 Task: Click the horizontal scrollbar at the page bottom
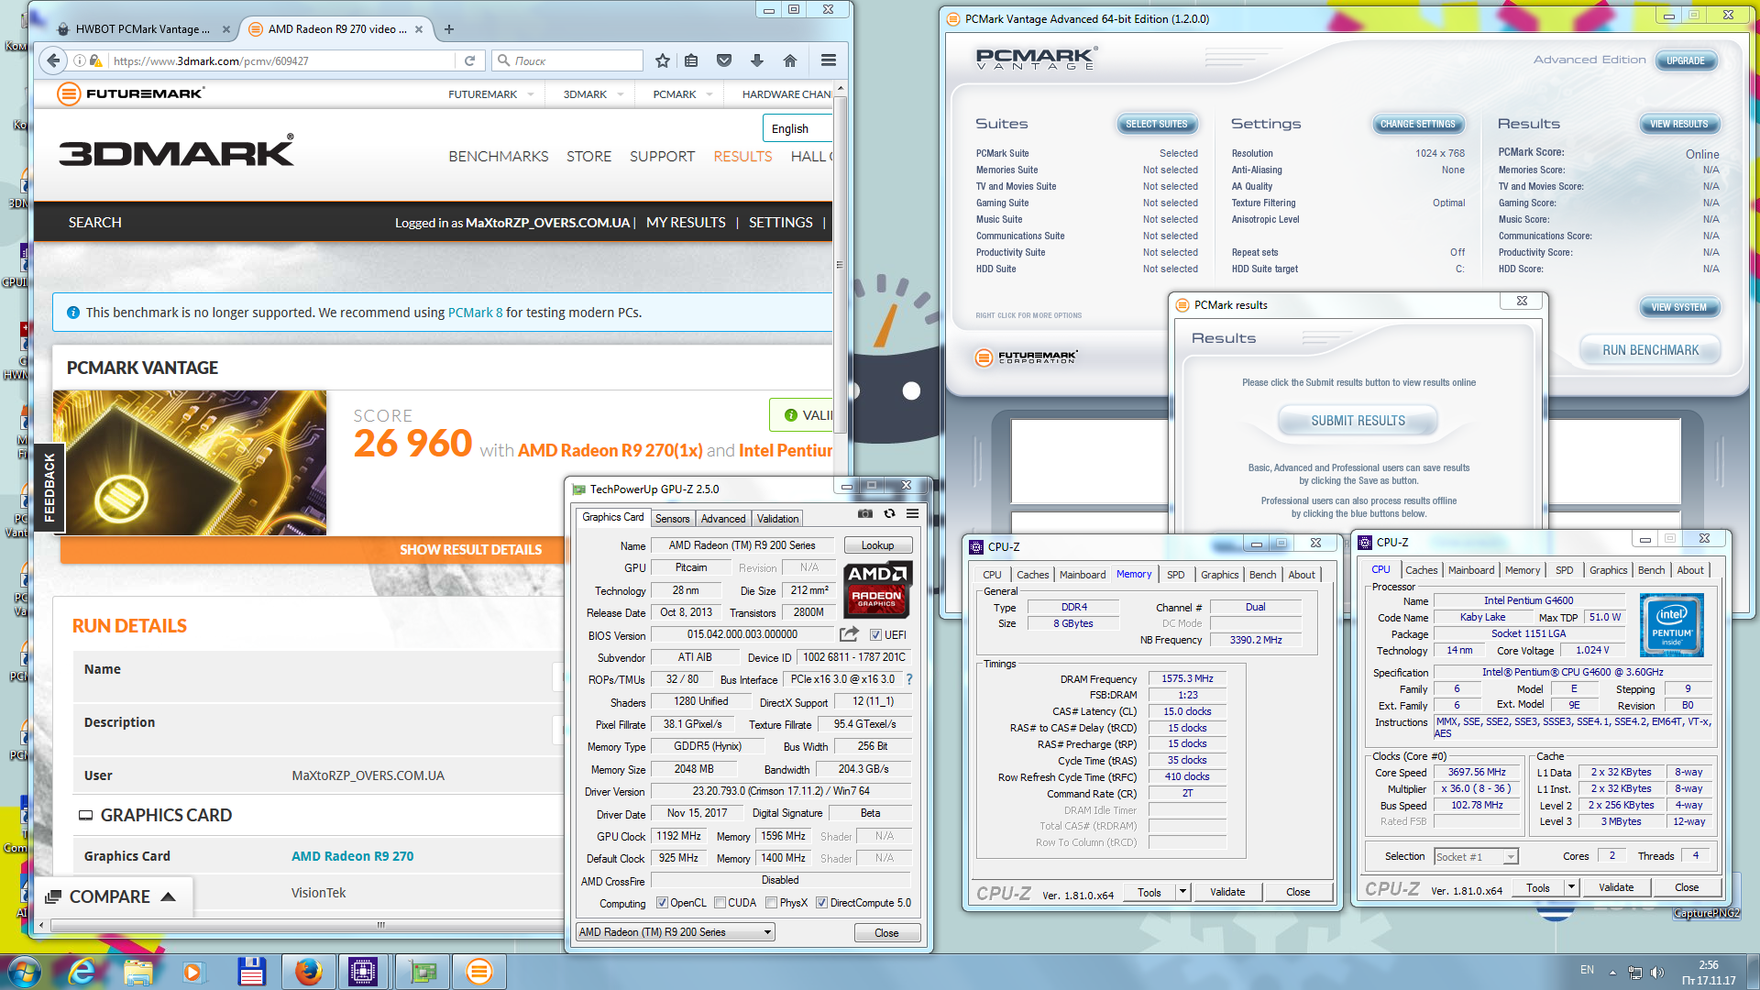click(381, 925)
